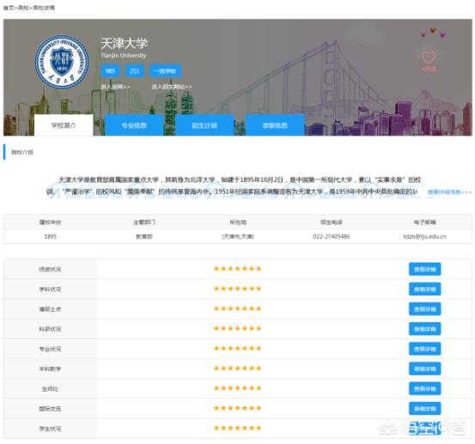Click the 国际交流 row label
This screenshot has width=475, height=444.
tap(50, 409)
